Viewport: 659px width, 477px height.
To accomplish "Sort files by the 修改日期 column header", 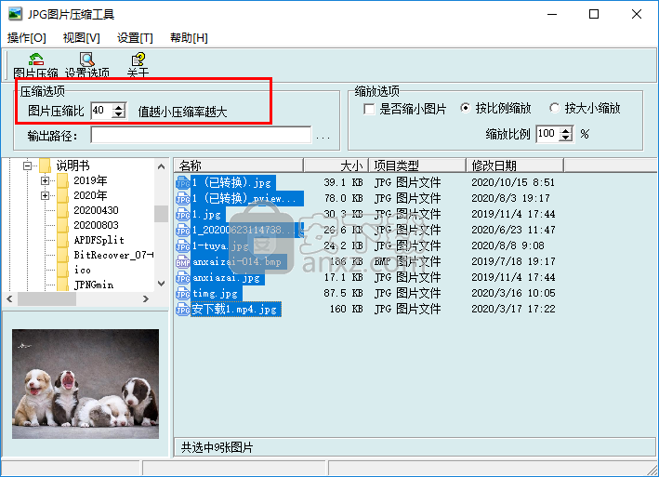I will [515, 166].
